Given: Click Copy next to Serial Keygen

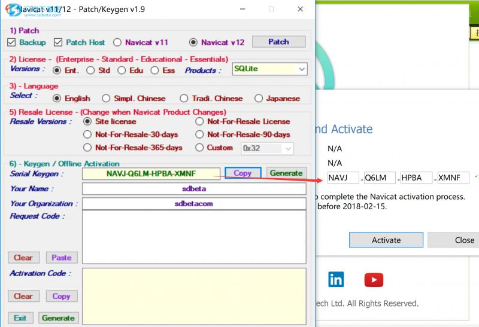Looking at the screenshot, I should [243, 173].
